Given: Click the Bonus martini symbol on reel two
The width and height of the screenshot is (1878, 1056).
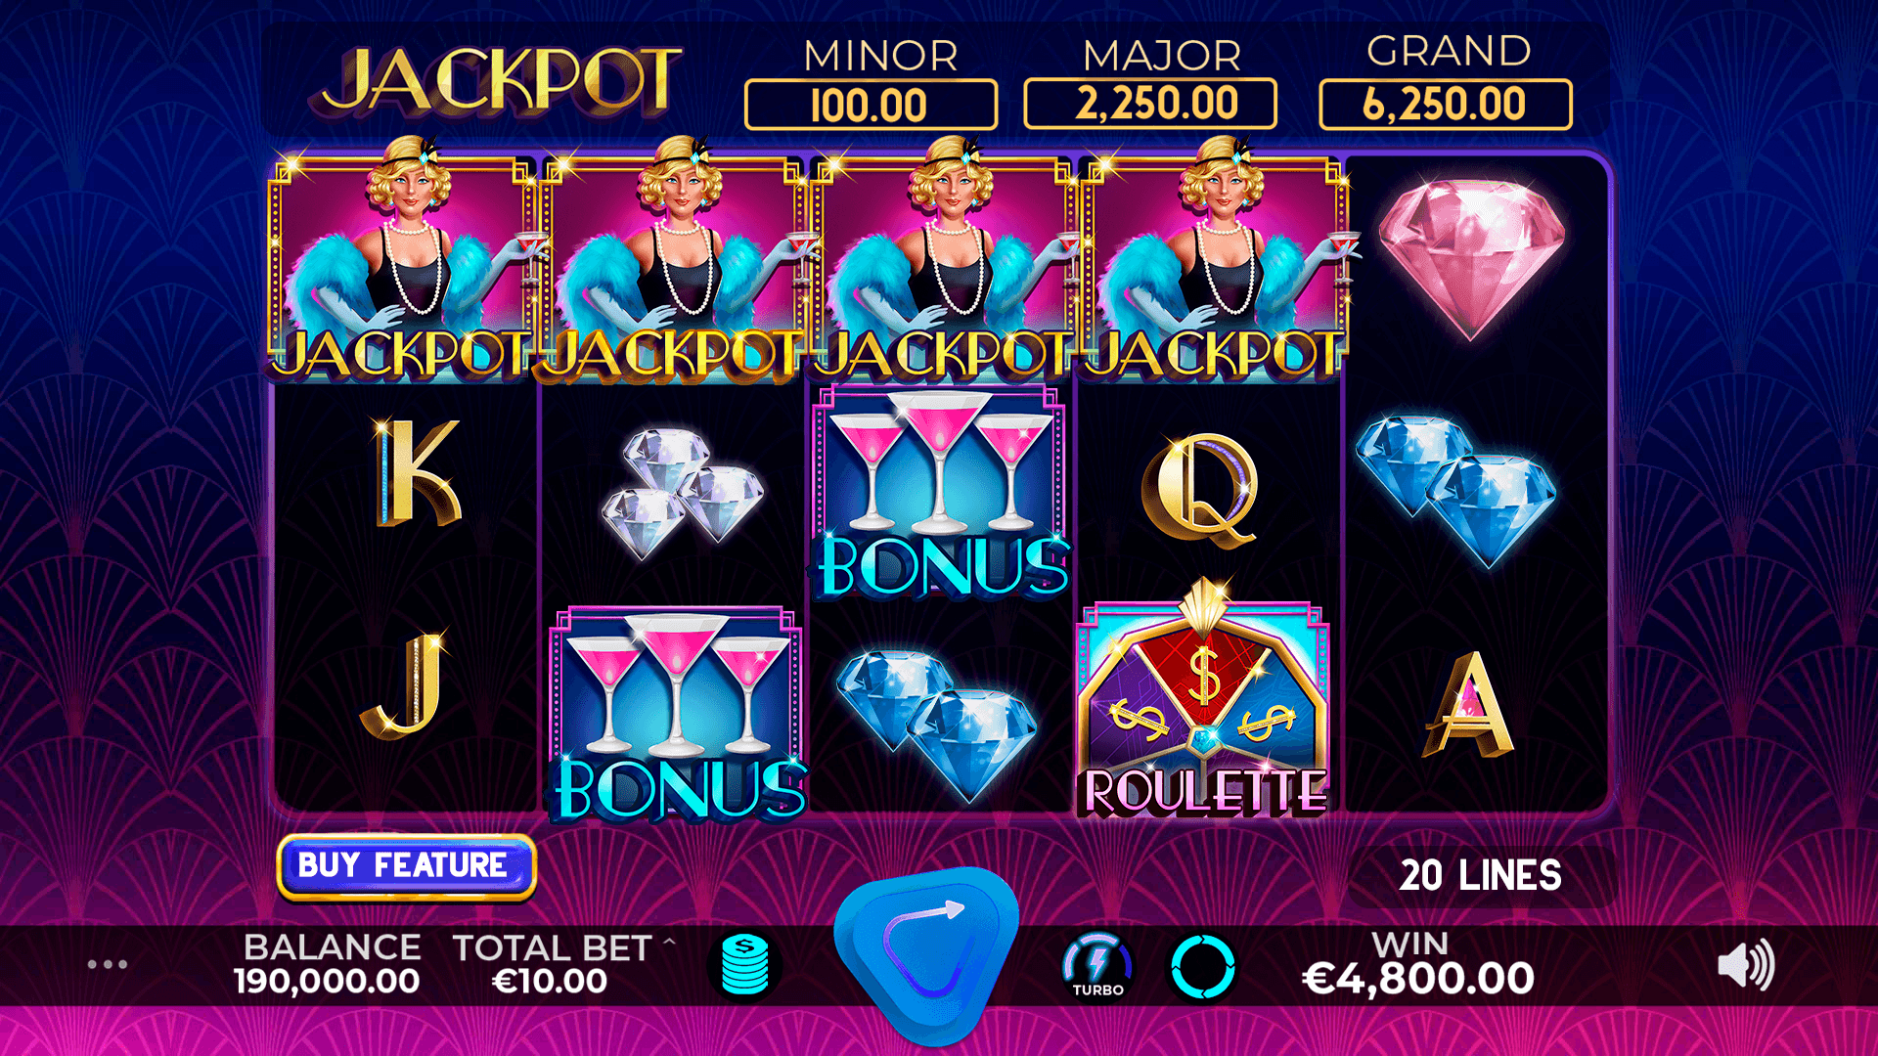Looking at the screenshot, I should (679, 715).
